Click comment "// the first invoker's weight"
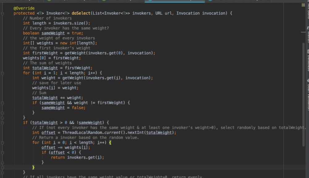This screenshot has width=309, height=178. pos(57,48)
